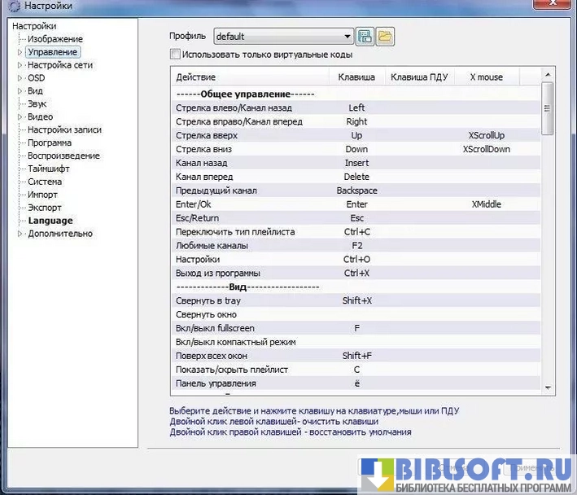Viewport: 577px width, 495px height.
Task: Select Таймшифт in the settings tree
Action: (50, 169)
